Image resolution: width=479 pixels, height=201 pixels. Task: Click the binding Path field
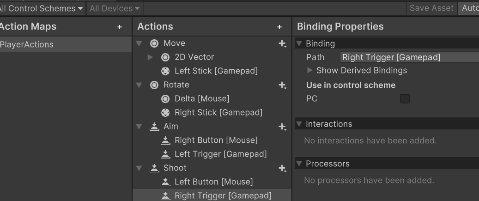coord(409,57)
